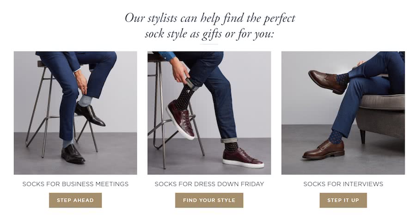The image size is (416, 220).
Task: Click the rolled jeans cuff above the sneaker
Action: [229, 140]
